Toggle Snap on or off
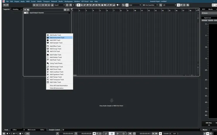The image size is (217, 135). click(127, 5)
